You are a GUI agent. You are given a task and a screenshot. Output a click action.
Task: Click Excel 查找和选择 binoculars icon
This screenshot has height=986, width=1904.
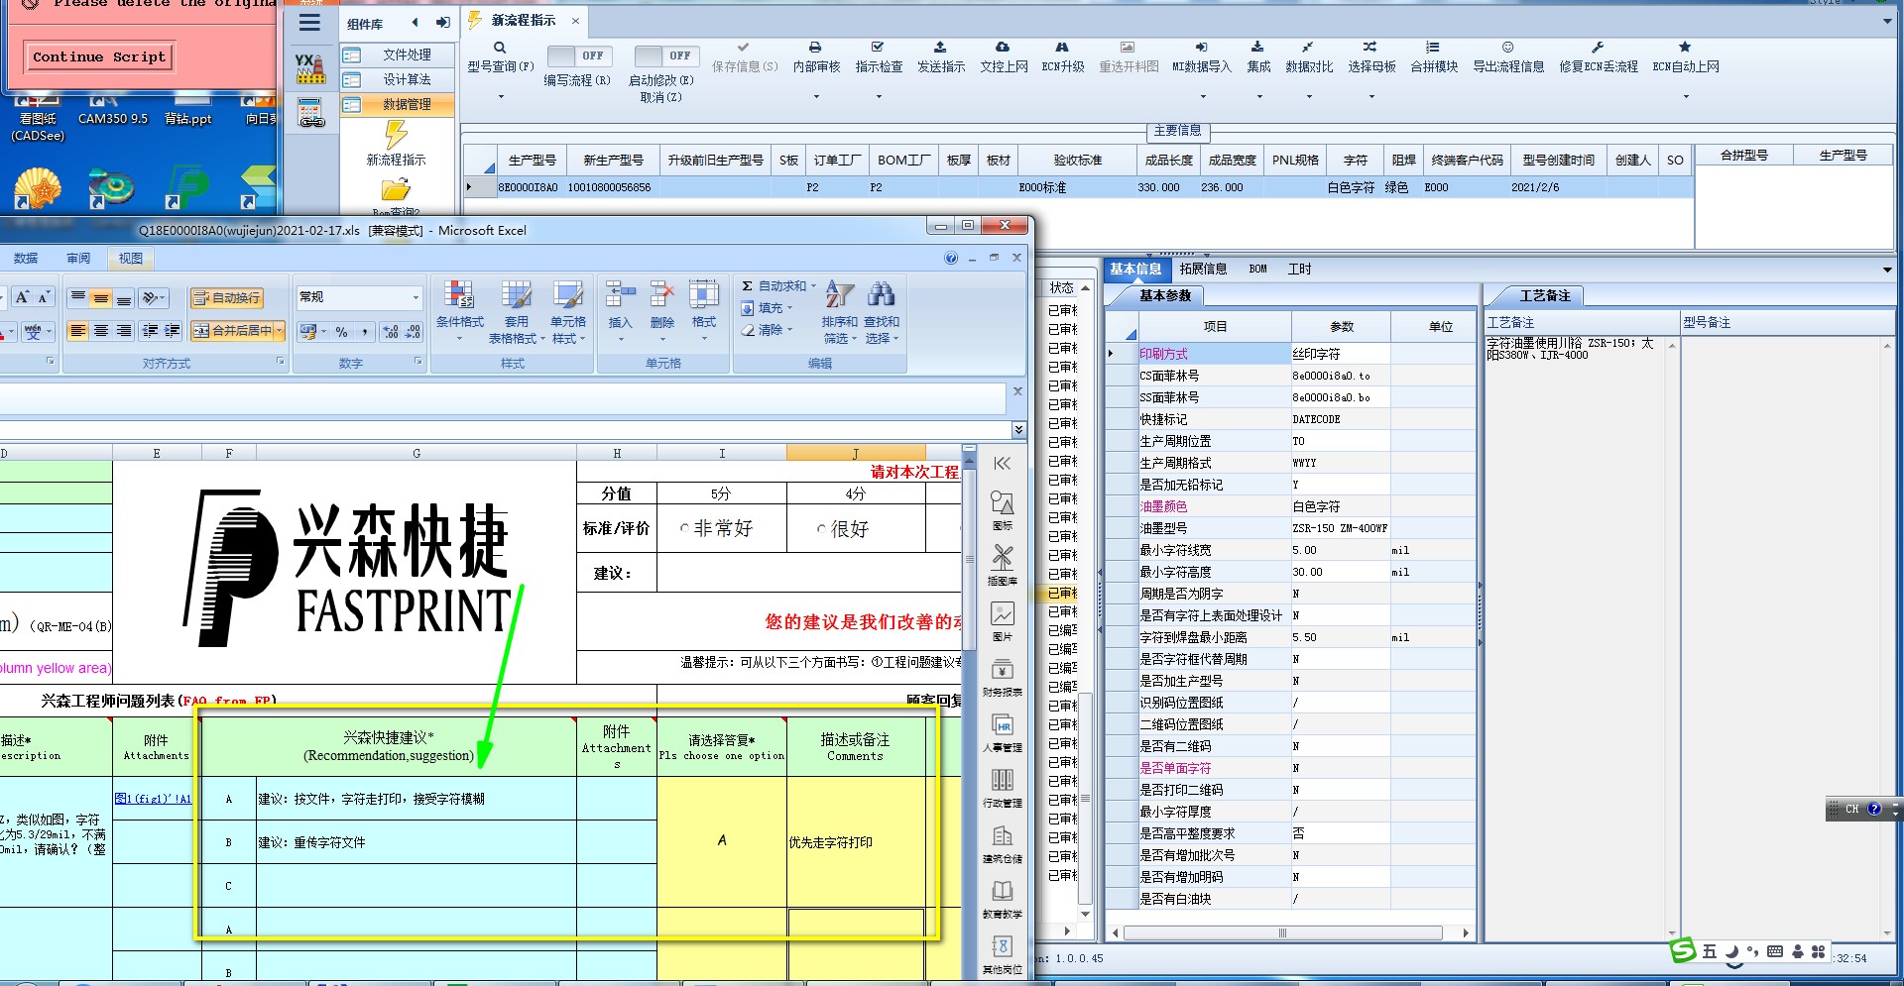coord(882,294)
